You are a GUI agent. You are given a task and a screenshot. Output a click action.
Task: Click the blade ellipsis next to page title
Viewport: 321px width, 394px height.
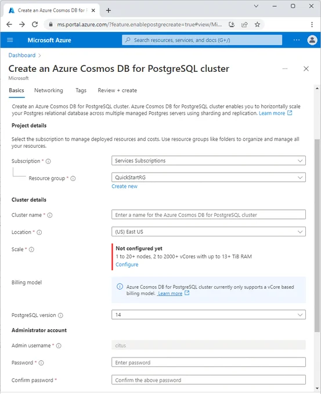(x=285, y=68)
